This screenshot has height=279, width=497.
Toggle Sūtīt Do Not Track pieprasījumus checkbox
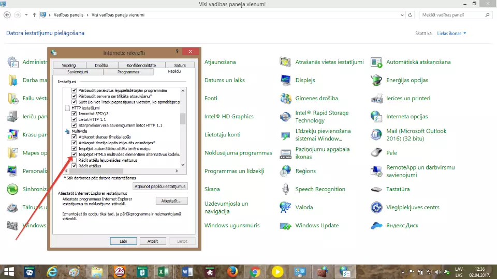(74, 102)
